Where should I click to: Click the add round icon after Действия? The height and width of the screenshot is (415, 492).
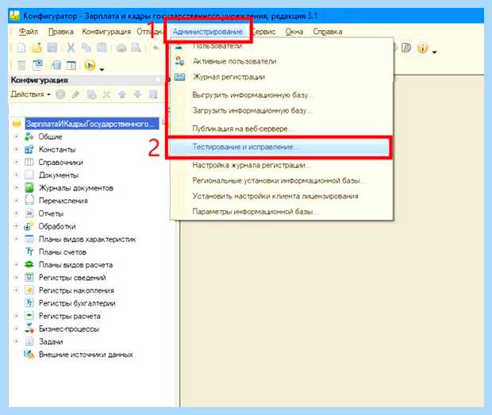click(60, 94)
